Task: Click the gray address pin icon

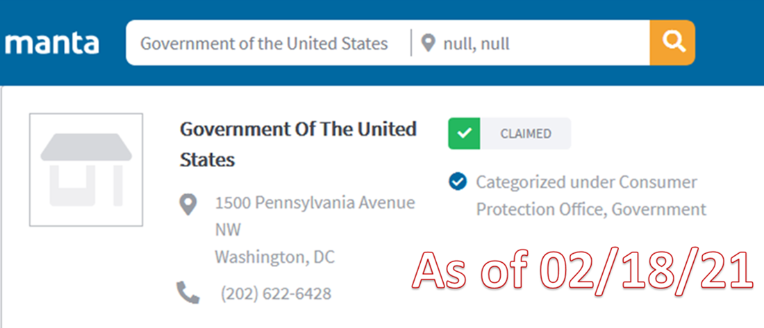Action: (x=188, y=205)
